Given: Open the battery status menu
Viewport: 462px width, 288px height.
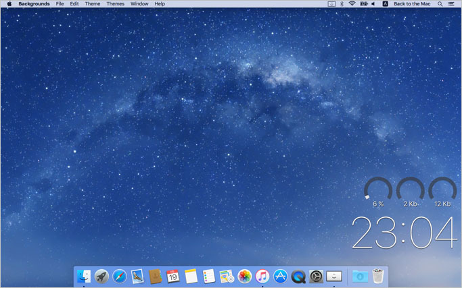Looking at the screenshot, I should [x=364, y=4].
